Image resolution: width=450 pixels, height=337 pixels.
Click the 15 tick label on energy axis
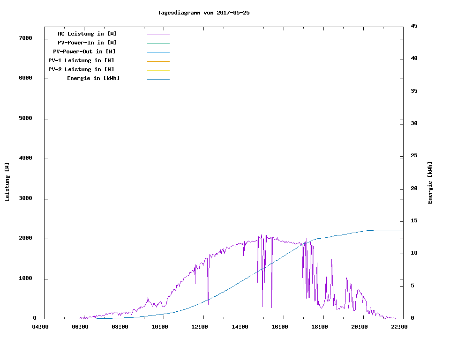414,221
